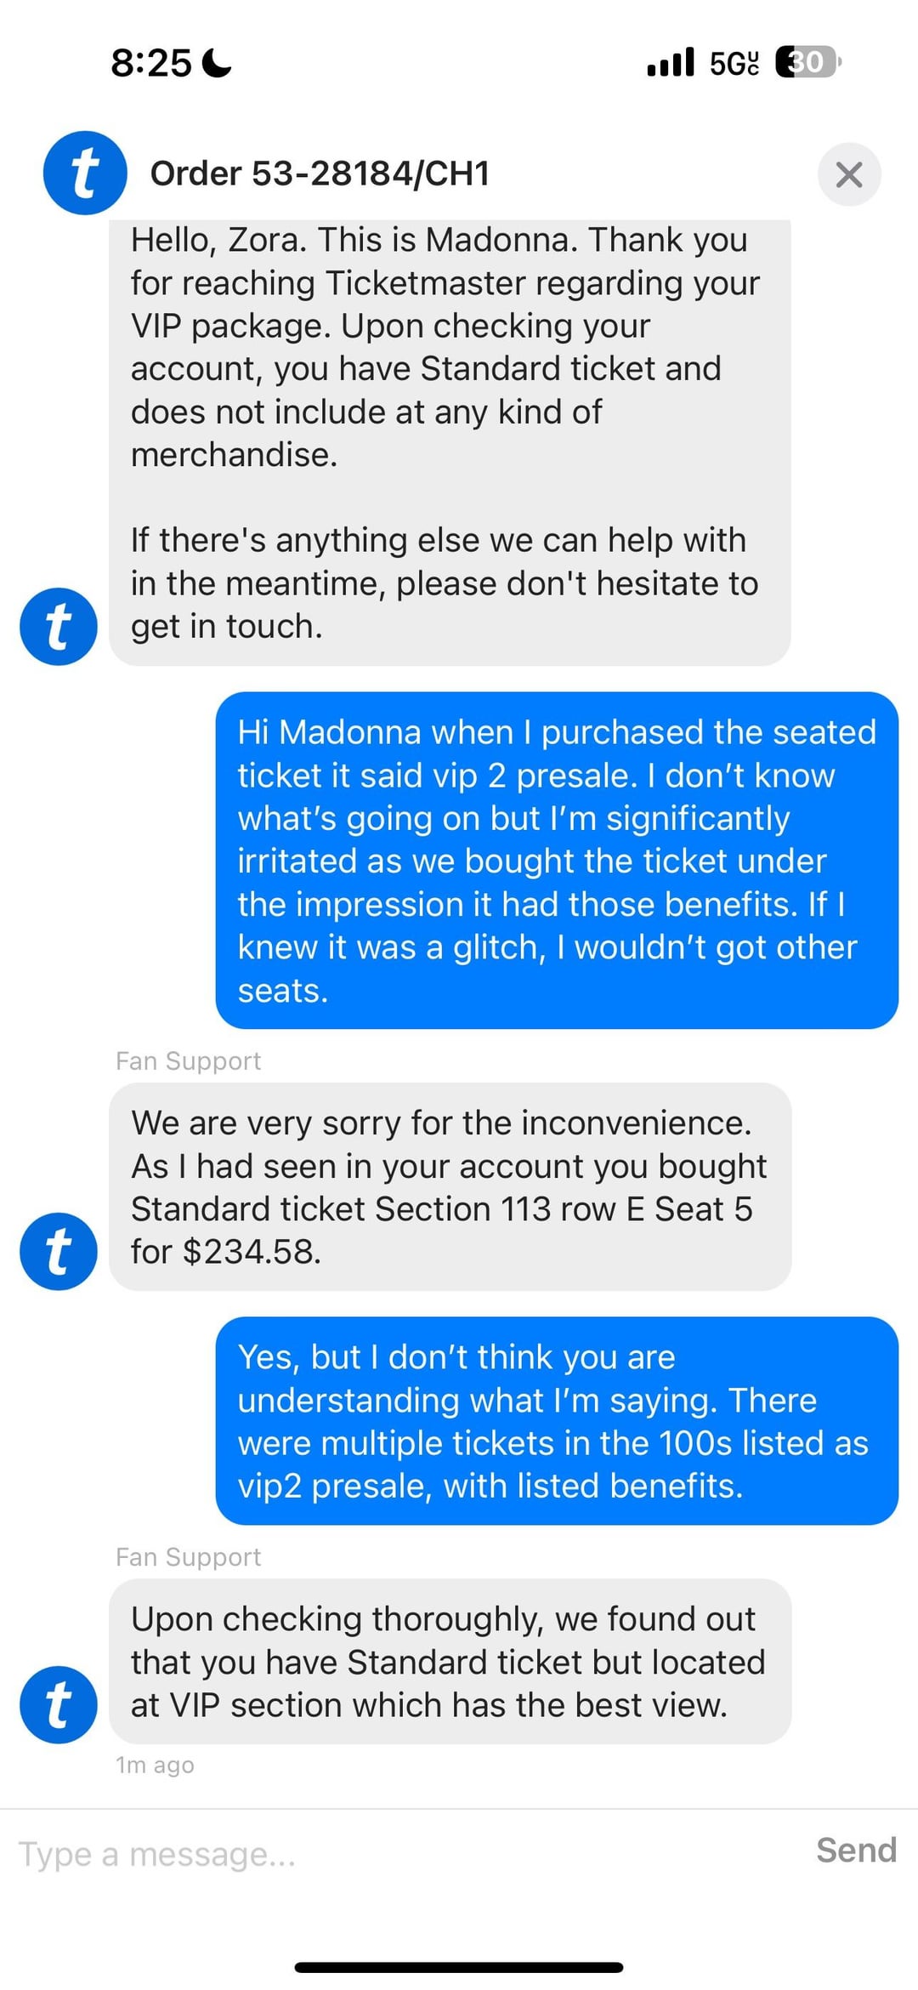
Task: Select the "Hello, Zora" support message bubble
Action: pyautogui.click(x=450, y=434)
